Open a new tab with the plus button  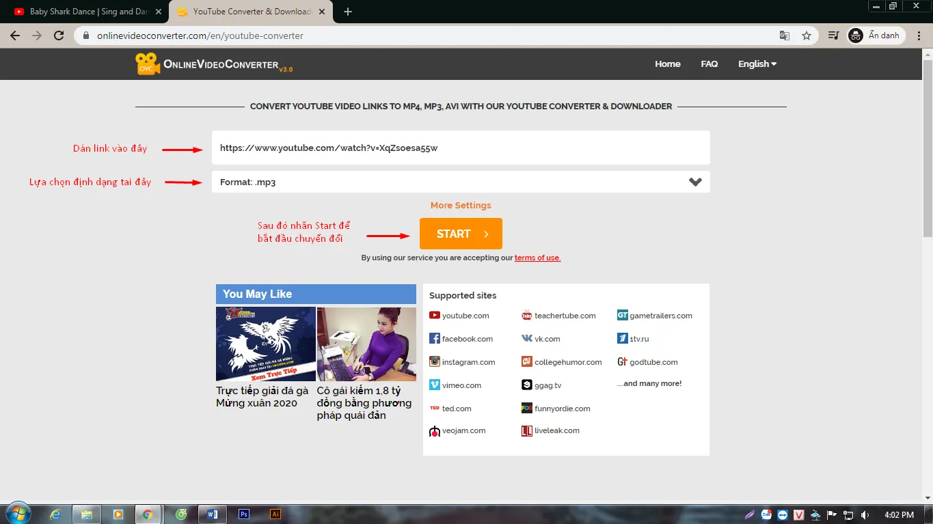pyautogui.click(x=348, y=12)
